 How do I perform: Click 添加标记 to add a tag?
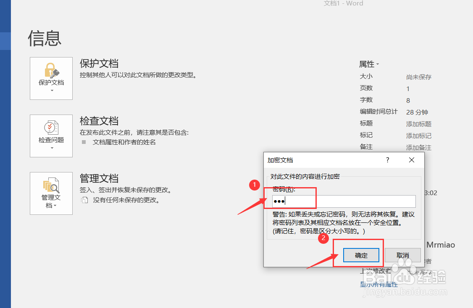pyautogui.click(x=419, y=136)
